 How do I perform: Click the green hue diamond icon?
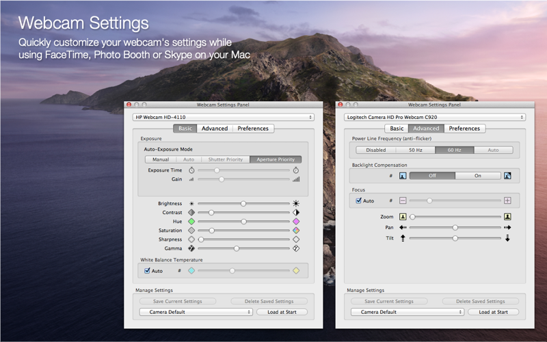(191, 221)
